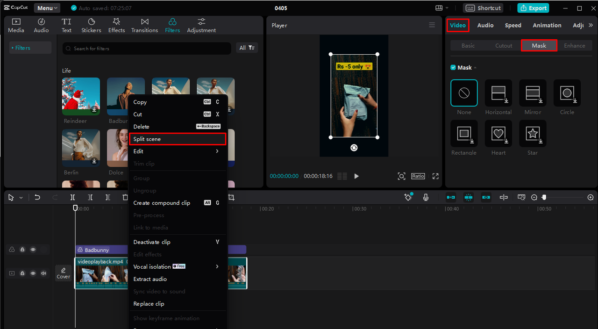Viewport: 598px width, 329px height.
Task: Click the timeline zoom-to-fit icon
Action: [521, 197]
